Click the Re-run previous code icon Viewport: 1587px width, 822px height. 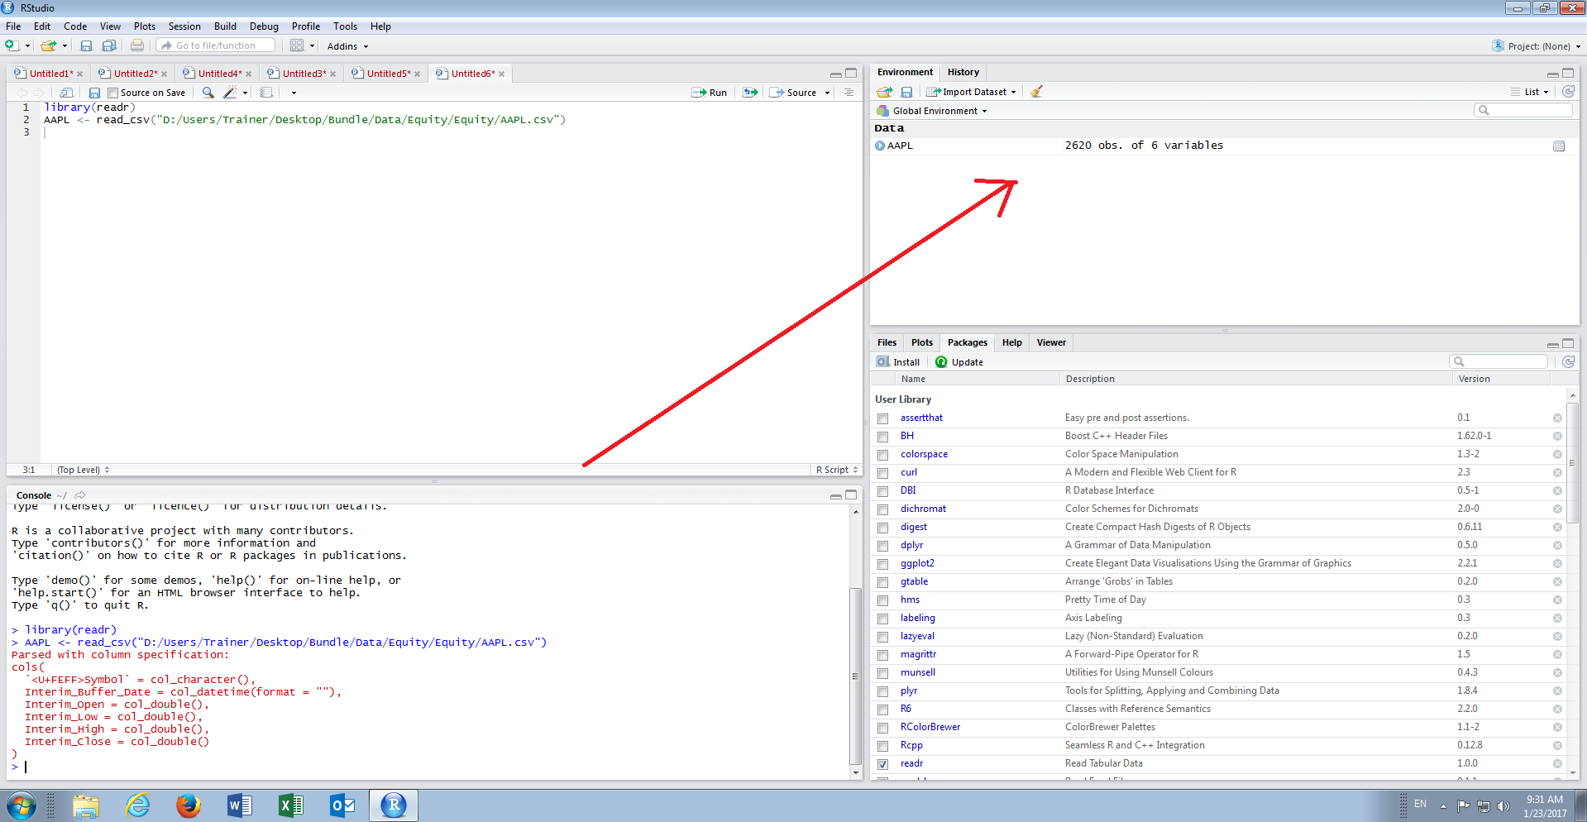point(750,93)
